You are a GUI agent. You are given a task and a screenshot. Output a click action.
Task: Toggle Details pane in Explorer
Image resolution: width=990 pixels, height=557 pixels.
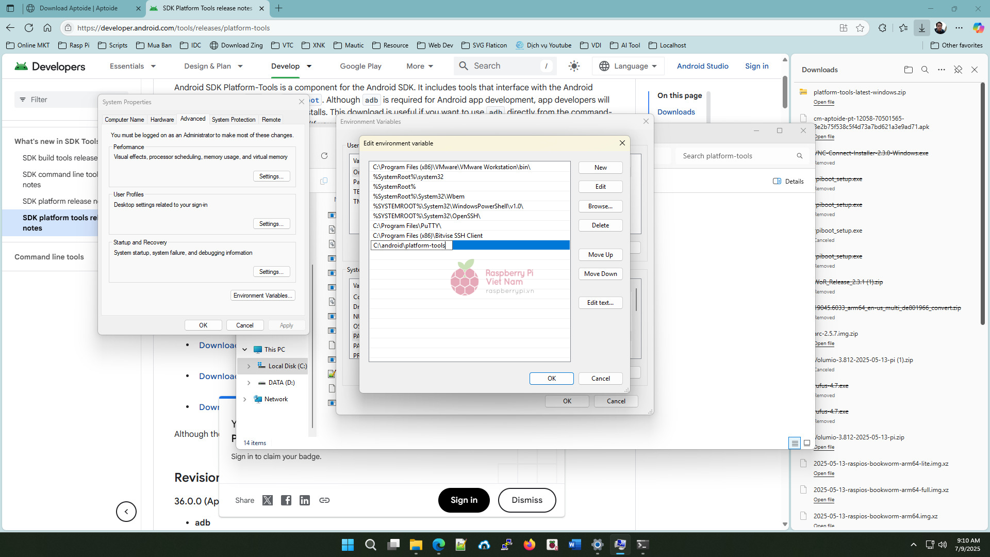coord(788,181)
